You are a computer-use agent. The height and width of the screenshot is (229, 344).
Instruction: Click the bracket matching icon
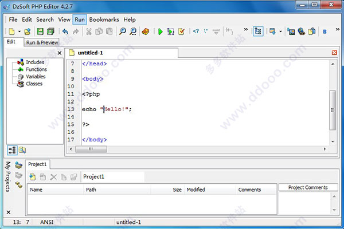[229, 31]
